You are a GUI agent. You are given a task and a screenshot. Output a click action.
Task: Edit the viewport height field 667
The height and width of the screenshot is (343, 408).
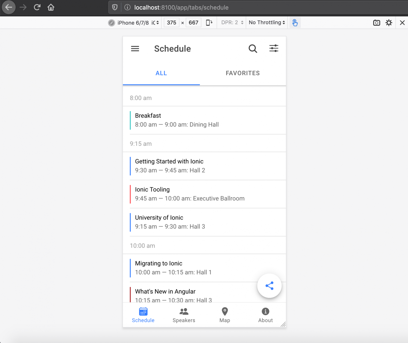[193, 23]
